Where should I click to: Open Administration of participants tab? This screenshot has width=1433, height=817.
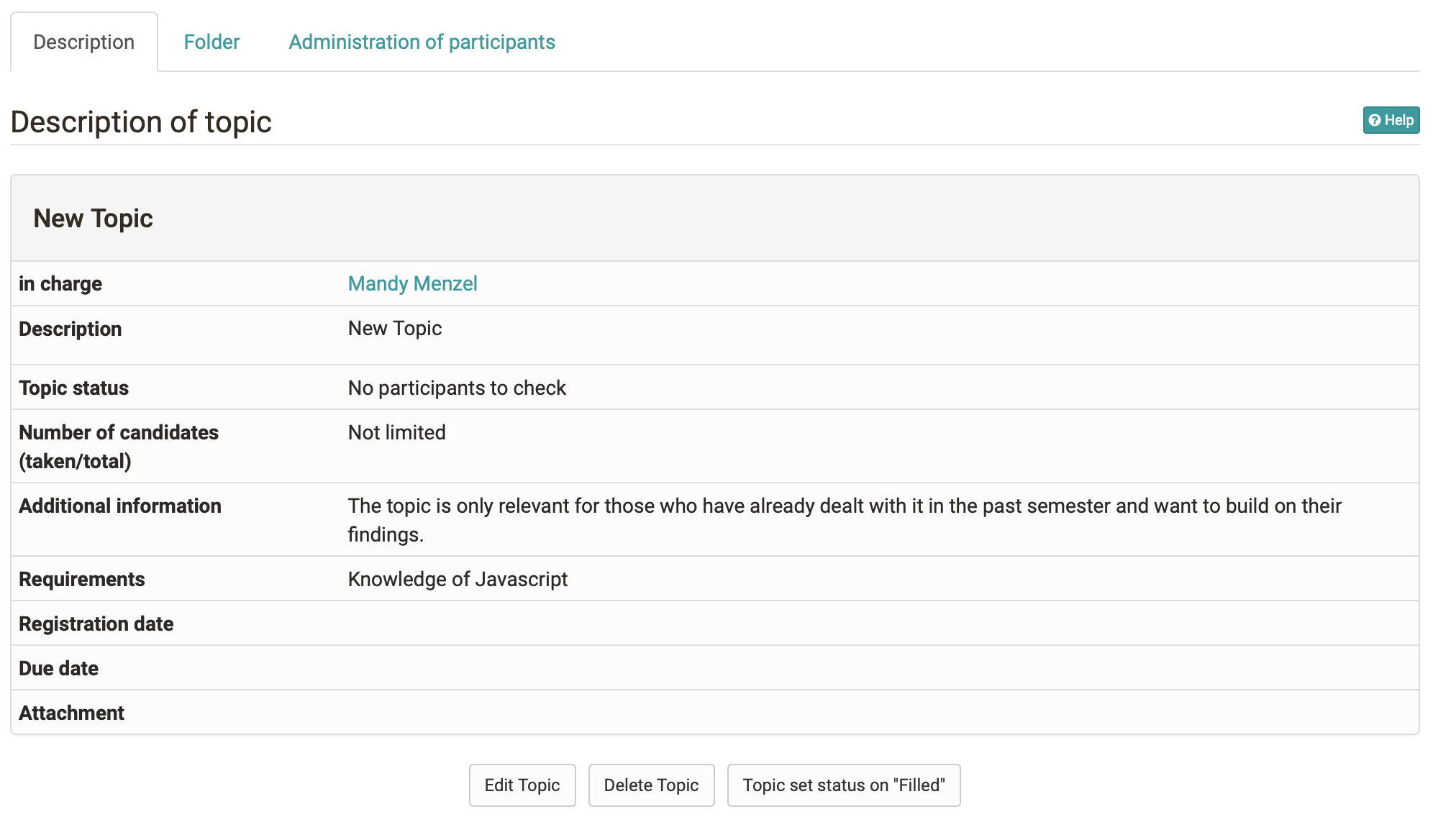422,42
